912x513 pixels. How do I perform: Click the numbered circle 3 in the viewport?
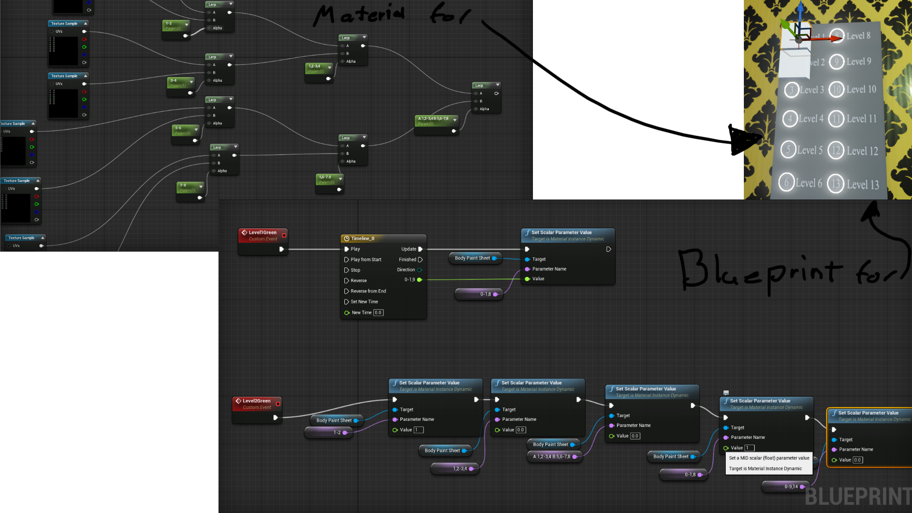pos(792,90)
